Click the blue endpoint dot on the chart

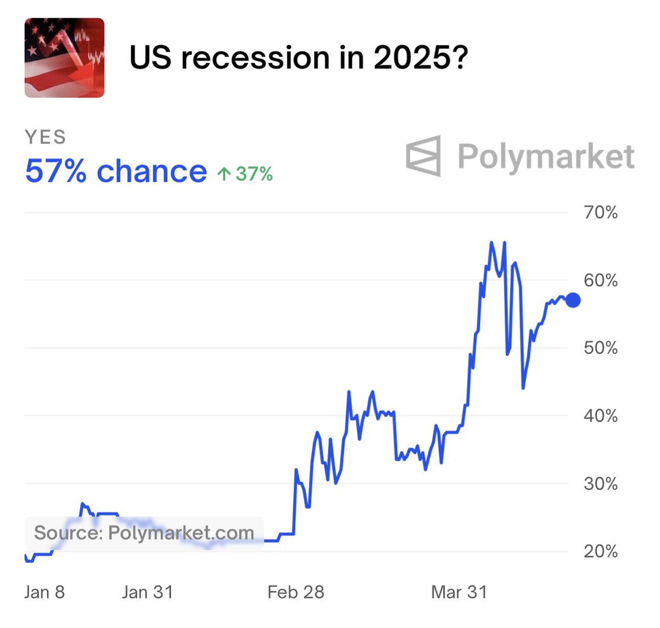pyautogui.click(x=573, y=300)
